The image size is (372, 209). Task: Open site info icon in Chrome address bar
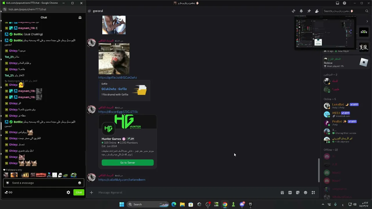tap(5, 9)
